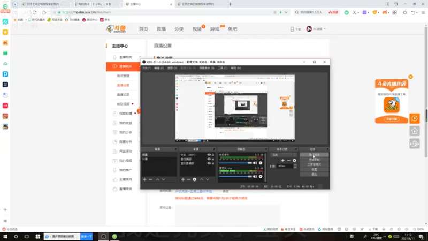The image size is (428, 241).
Task: Open the 淡出 transition dropdown
Action: (x=284, y=155)
